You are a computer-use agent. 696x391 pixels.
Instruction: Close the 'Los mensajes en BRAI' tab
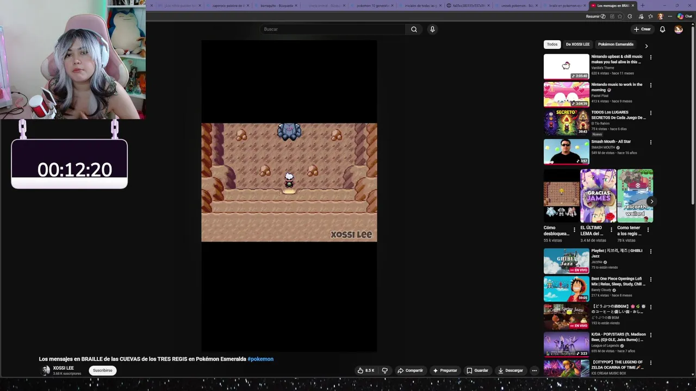click(x=633, y=5)
